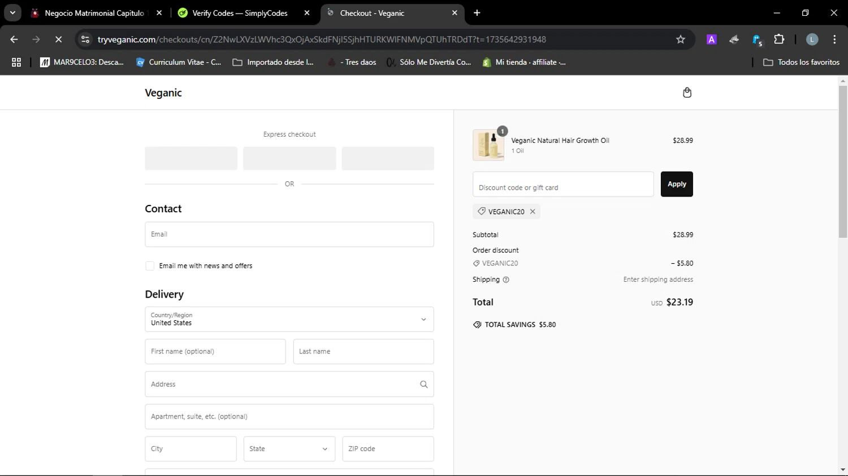Click the scrollbar down arrow
This screenshot has width=848, height=476.
[x=843, y=470]
